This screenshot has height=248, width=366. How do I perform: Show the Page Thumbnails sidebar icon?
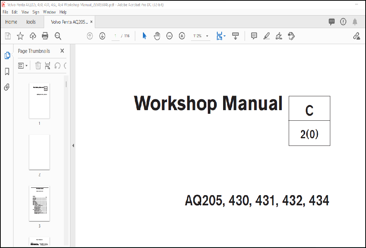[x=7, y=55]
